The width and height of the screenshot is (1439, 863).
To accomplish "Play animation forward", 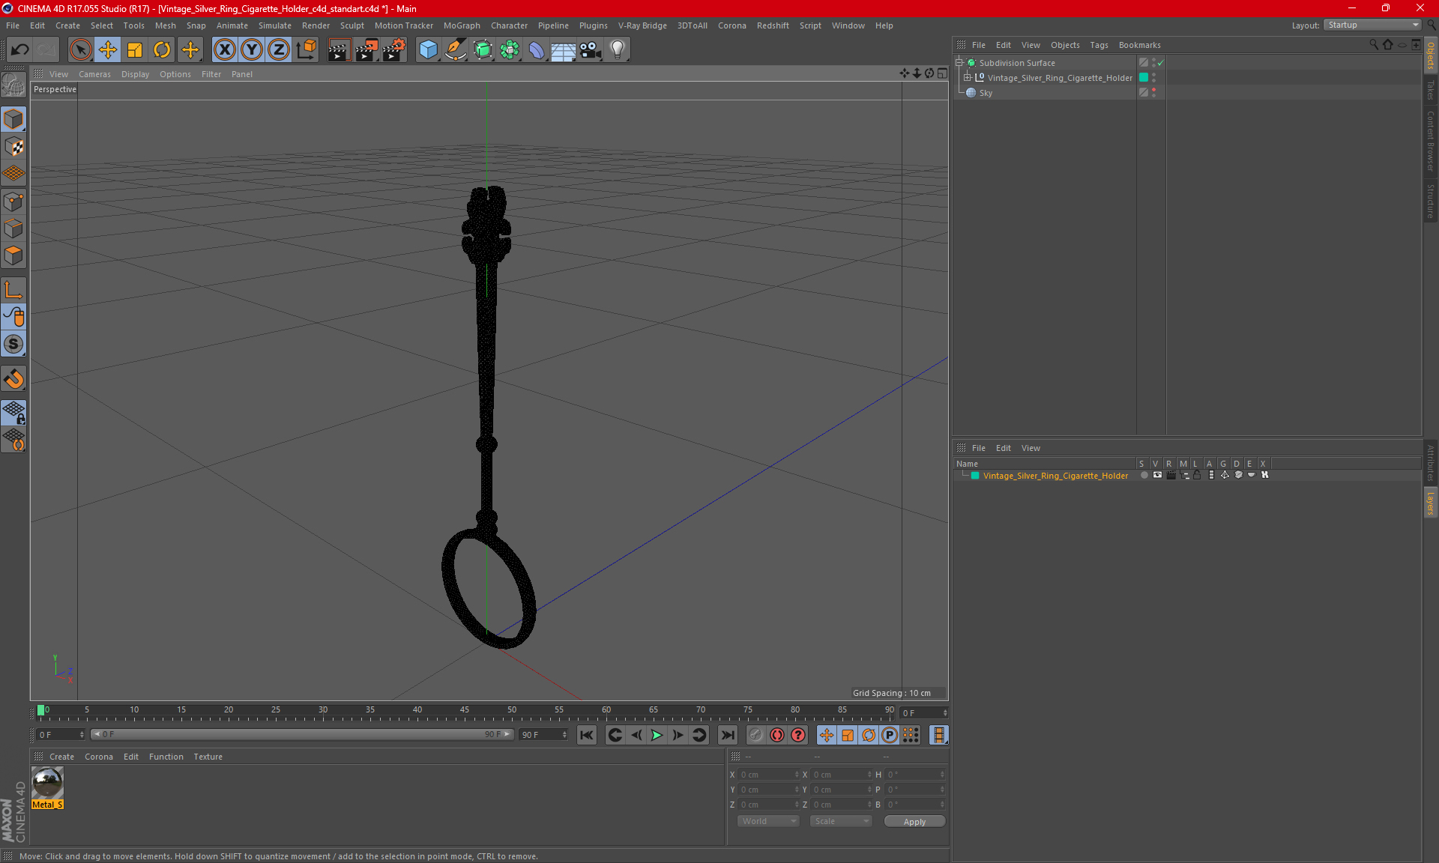I will click(657, 736).
